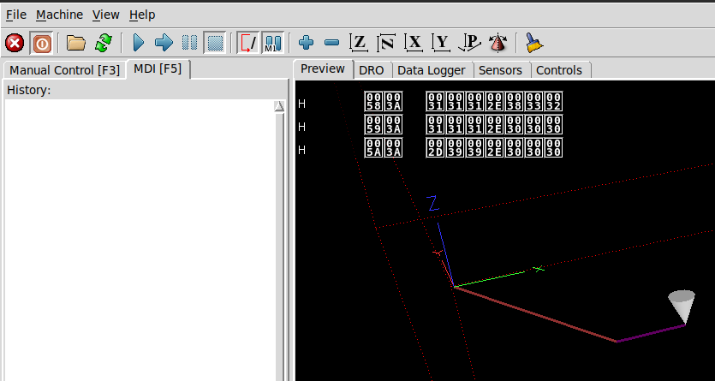Click the tool cone in preview
The image size is (715, 381).
click(682, 307)
